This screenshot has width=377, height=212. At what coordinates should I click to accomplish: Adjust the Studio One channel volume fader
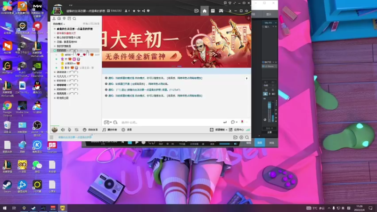[269, 105]
